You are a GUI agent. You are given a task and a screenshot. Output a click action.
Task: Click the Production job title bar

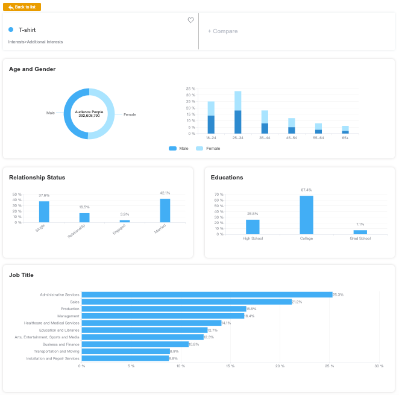[x=164, y=308]
